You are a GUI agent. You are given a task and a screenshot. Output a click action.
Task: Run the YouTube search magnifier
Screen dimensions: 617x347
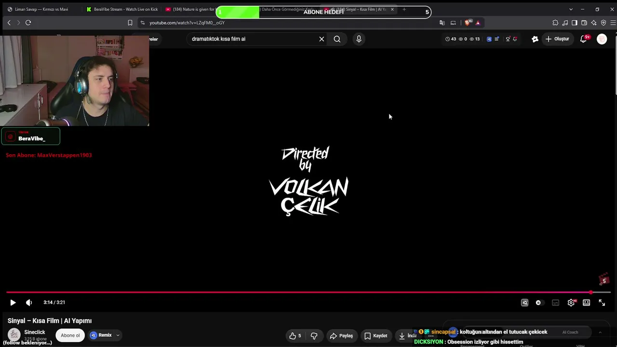tap(337, 39)
